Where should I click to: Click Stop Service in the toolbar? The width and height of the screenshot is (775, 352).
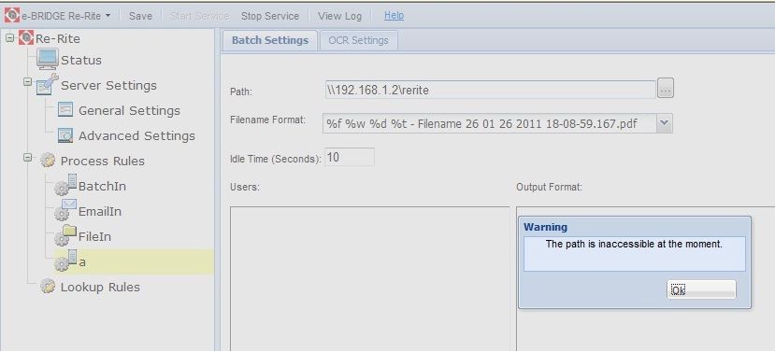(270, 16)
